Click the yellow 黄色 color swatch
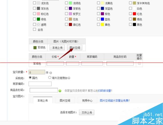The height and width of the screenshot is (125, 163). pos(102,24)
